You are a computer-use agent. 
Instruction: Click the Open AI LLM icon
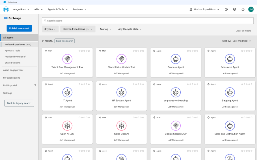[67, 126]
